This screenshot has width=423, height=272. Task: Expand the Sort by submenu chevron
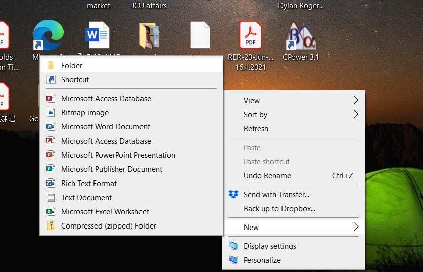(356, 114)
